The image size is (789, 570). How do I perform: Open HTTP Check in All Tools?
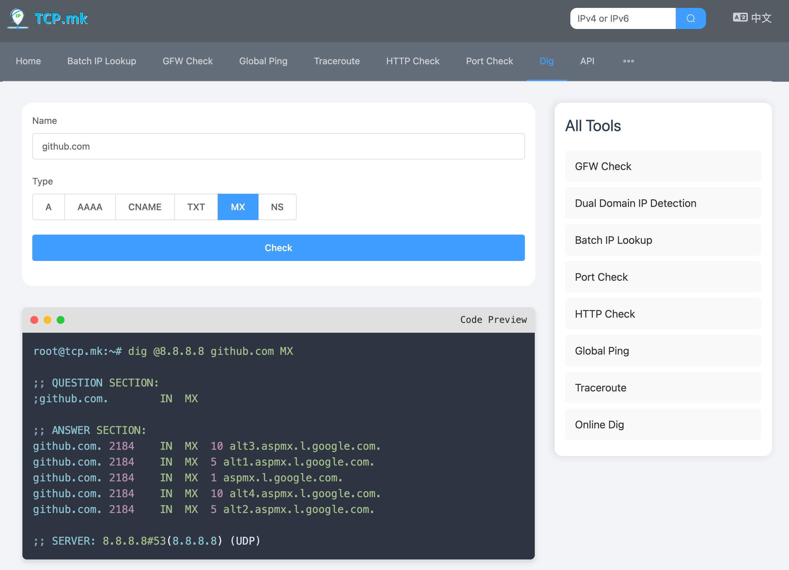click(663, 314)
